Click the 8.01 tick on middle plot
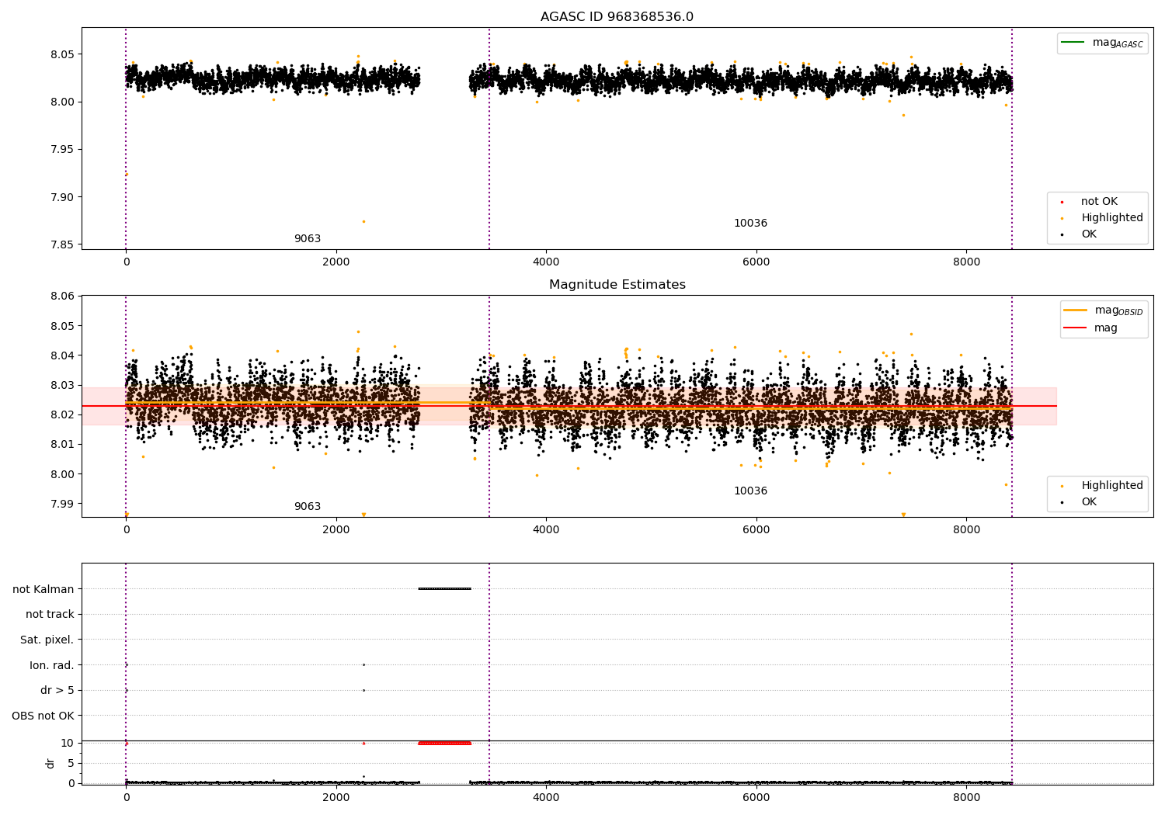 (62, 445)
